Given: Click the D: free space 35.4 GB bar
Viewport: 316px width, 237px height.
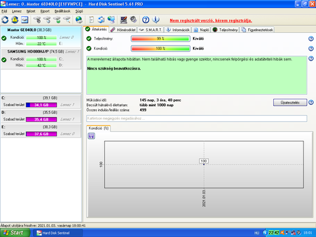Looking at the screenshot, I should pos(41,119).
